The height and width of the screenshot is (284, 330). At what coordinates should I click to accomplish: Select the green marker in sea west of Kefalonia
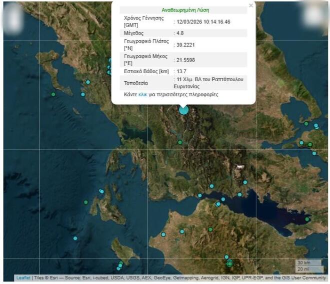86,202
